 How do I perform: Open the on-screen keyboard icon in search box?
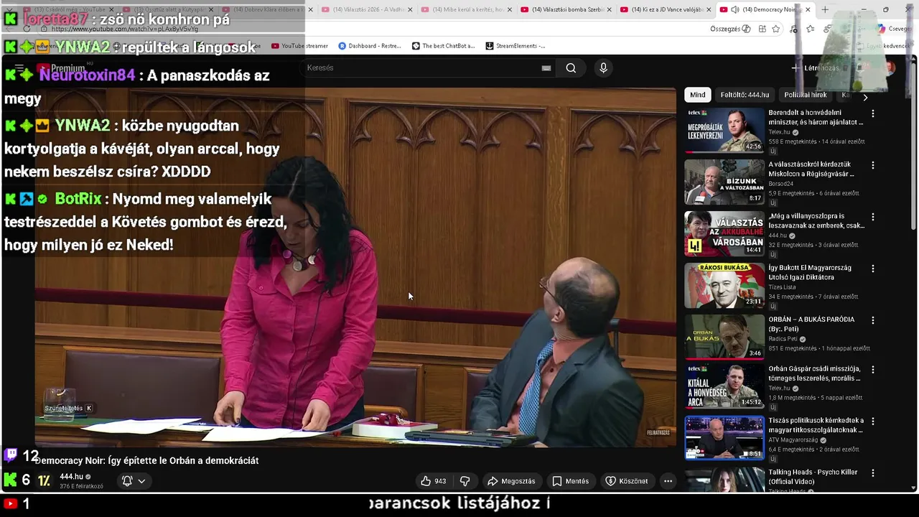coord(546,68)
